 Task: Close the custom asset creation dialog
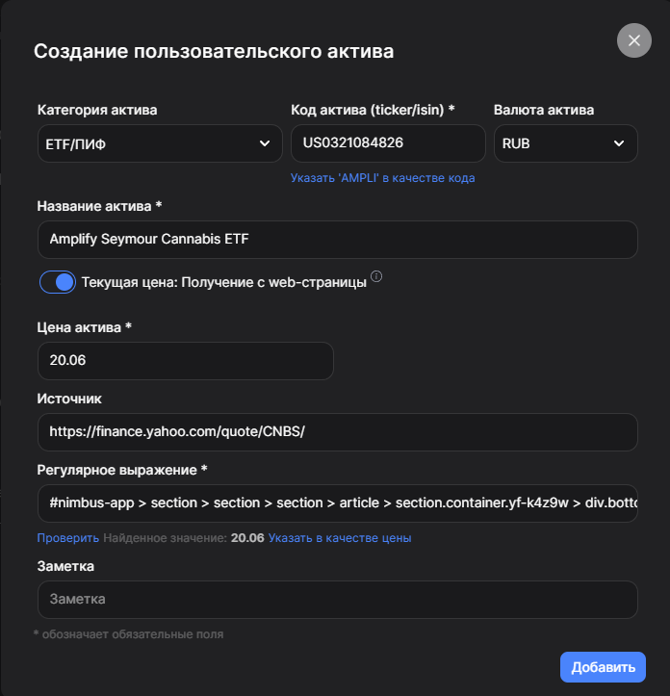pos(633,40)
